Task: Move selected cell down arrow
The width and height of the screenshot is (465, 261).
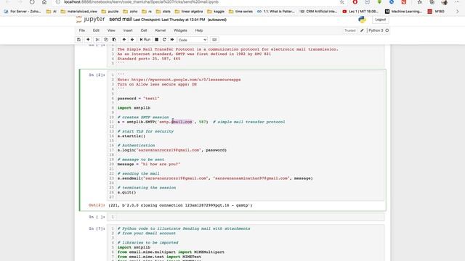Action: (x=132, y=40)
